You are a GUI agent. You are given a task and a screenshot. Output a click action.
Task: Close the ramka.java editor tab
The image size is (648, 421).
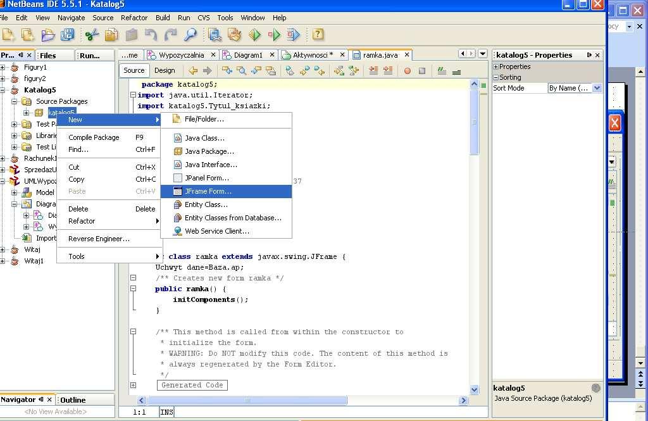click(x=407, y=54)
